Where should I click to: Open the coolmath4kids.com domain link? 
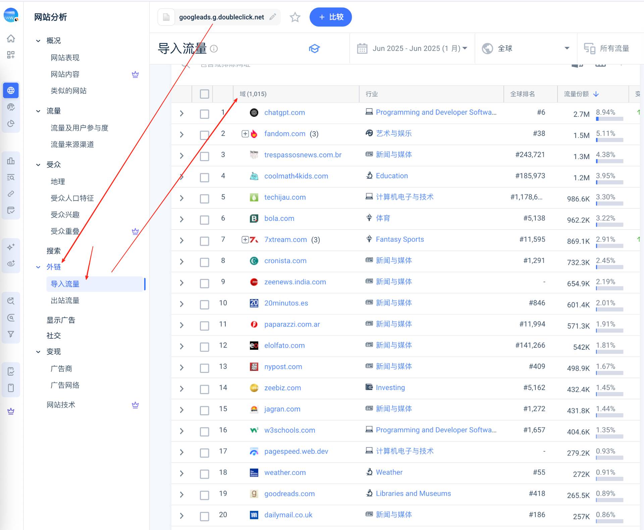click(x=296, y=176)
